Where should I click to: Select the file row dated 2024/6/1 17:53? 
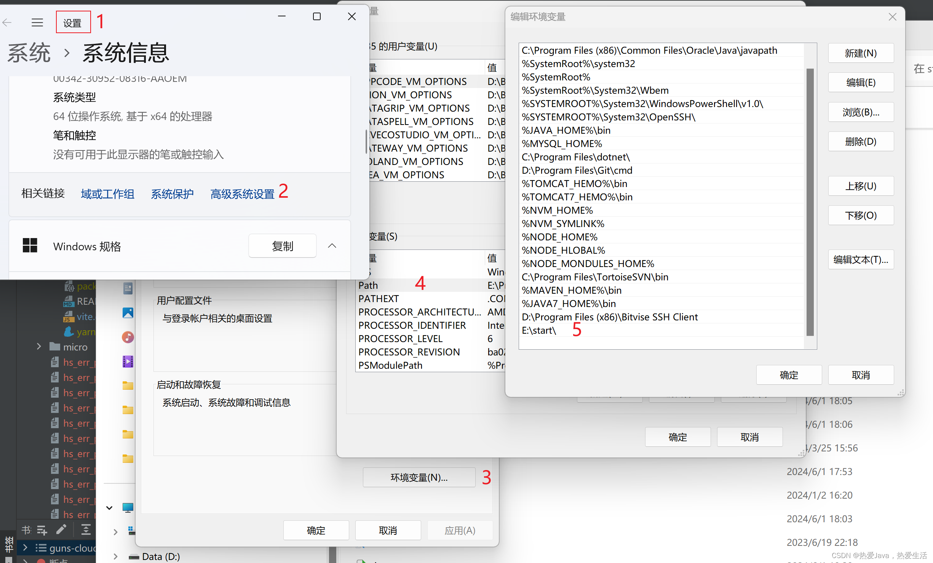[820, 472]
